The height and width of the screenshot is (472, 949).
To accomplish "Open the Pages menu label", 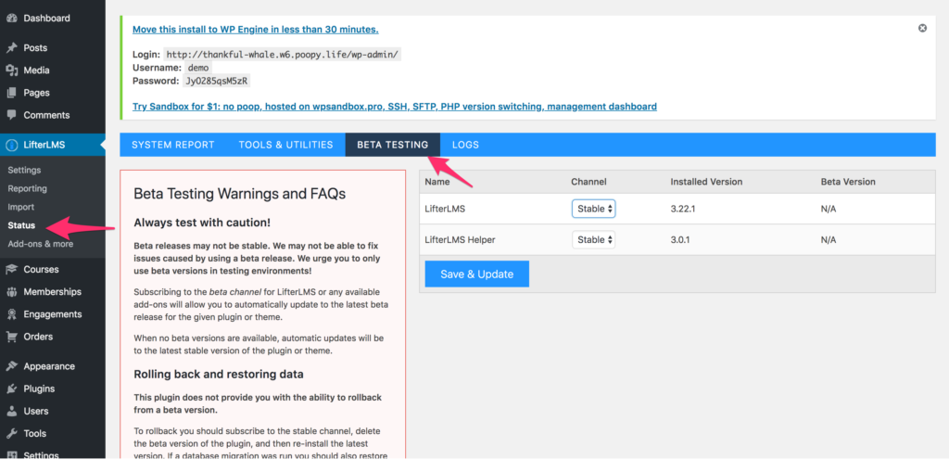I will click(36, 93).
